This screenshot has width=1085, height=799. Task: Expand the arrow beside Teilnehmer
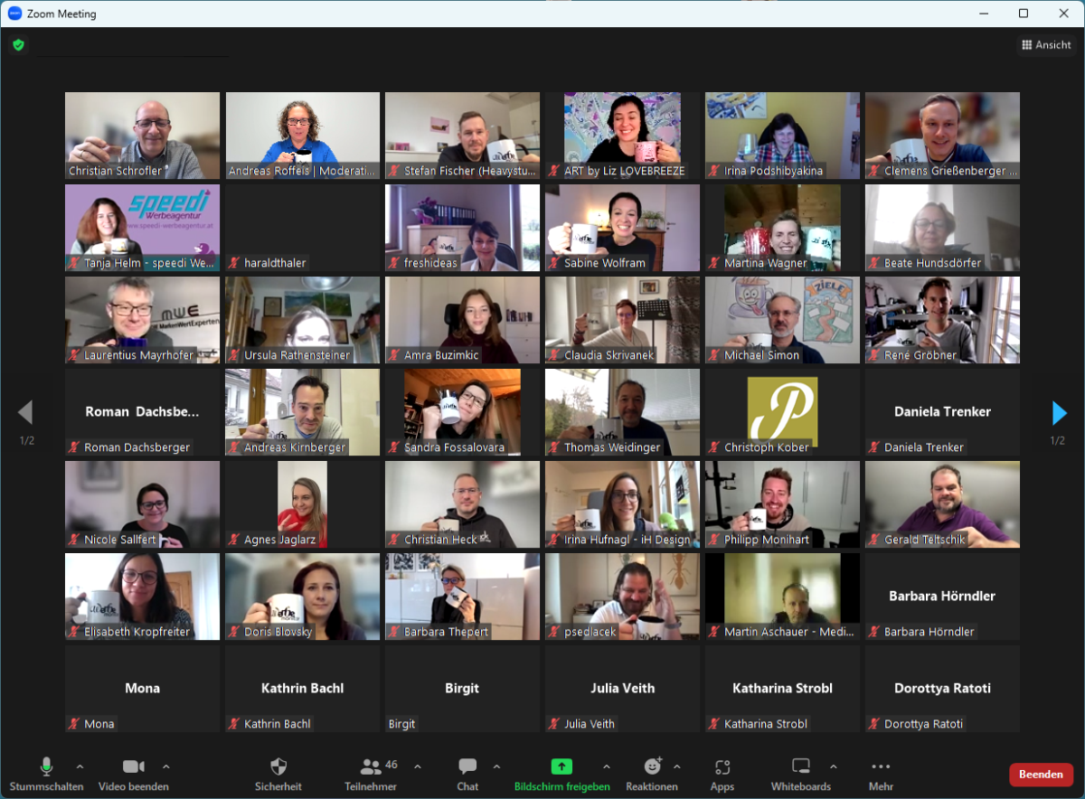(x=418, y=766)
